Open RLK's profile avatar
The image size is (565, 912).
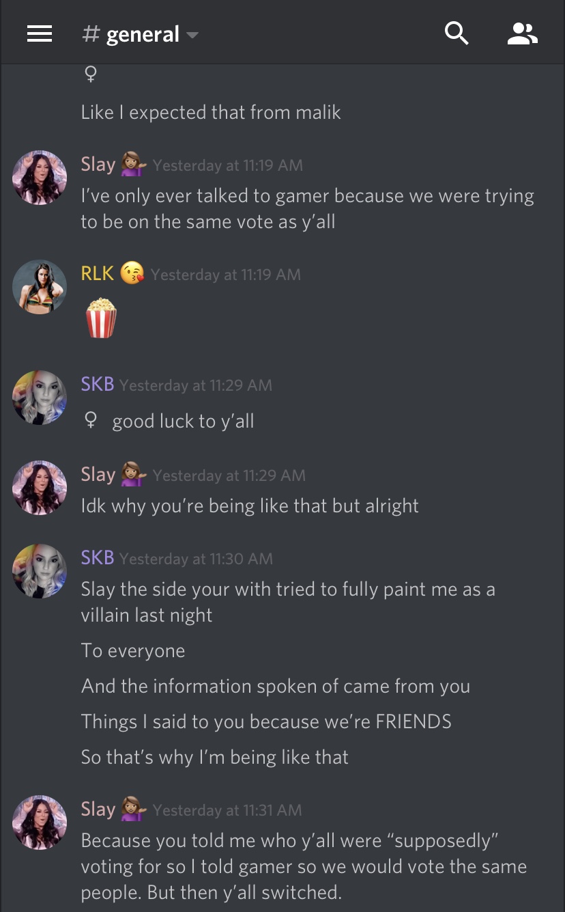(x=40, y=287)
